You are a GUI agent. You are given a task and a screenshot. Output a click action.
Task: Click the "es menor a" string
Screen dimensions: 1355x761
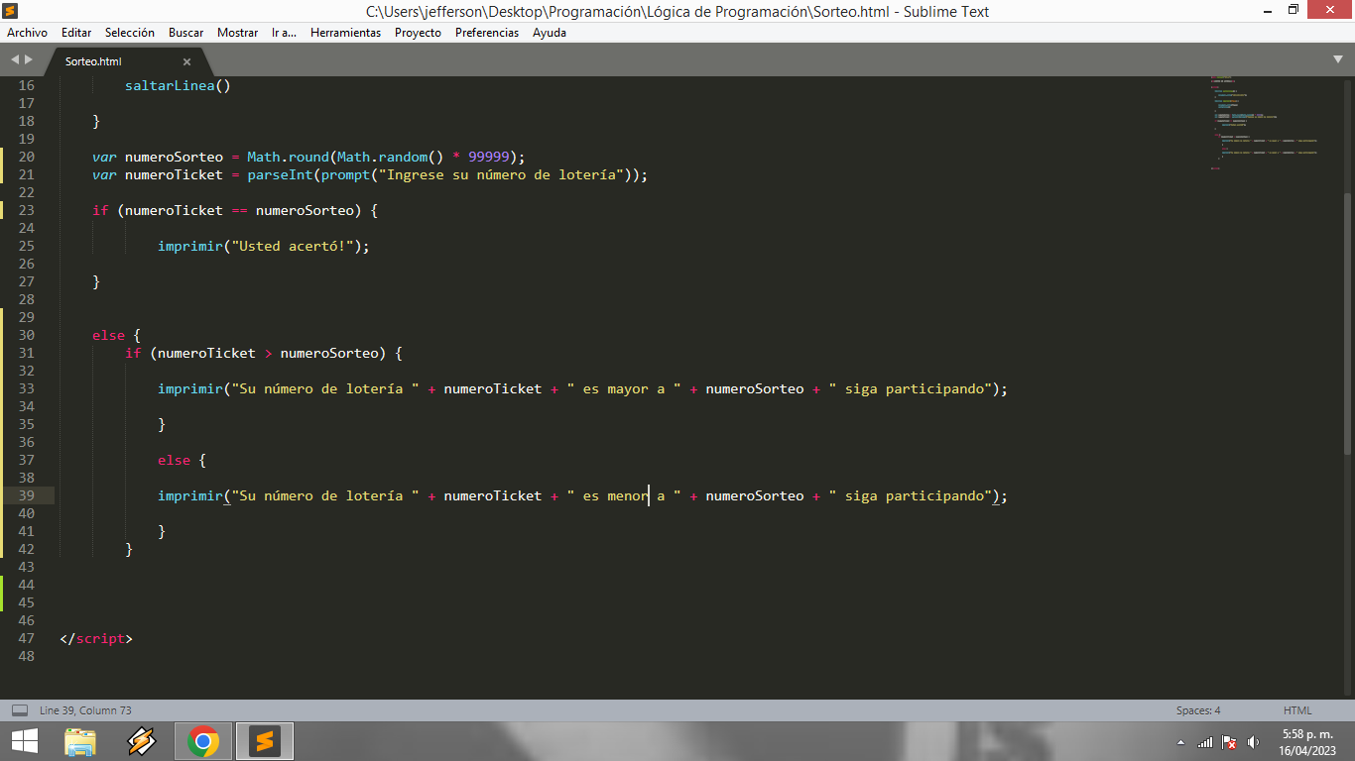pos(624,495)
